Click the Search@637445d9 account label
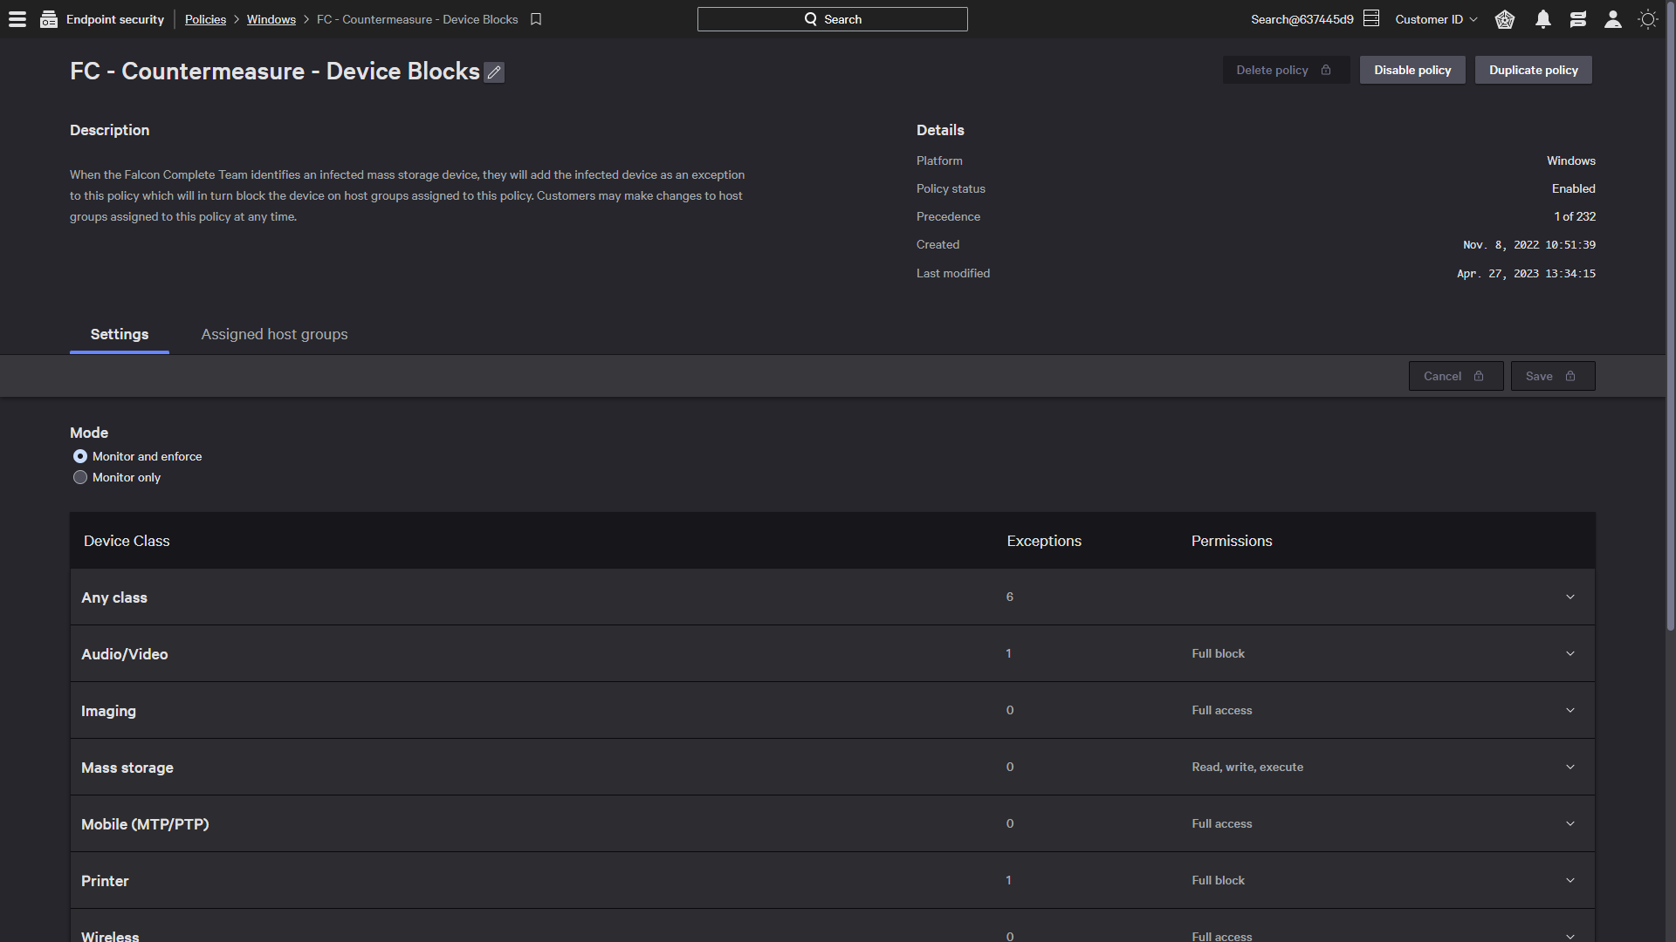 tap(1302, 19)
